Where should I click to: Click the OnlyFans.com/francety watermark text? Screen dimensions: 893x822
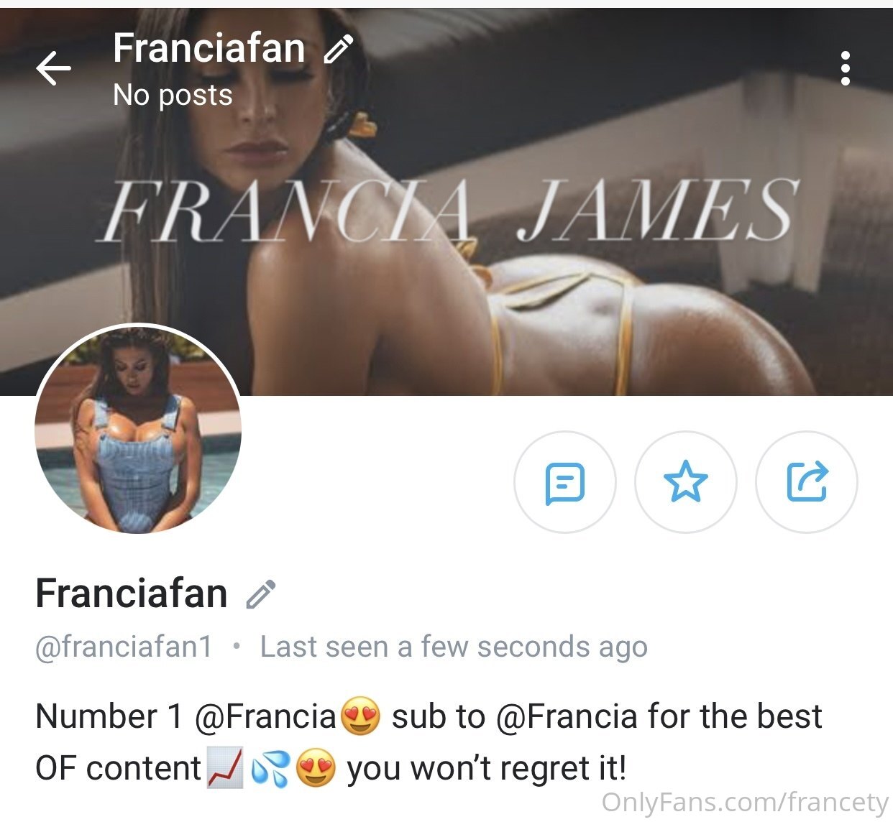click(x=745, y=802)
